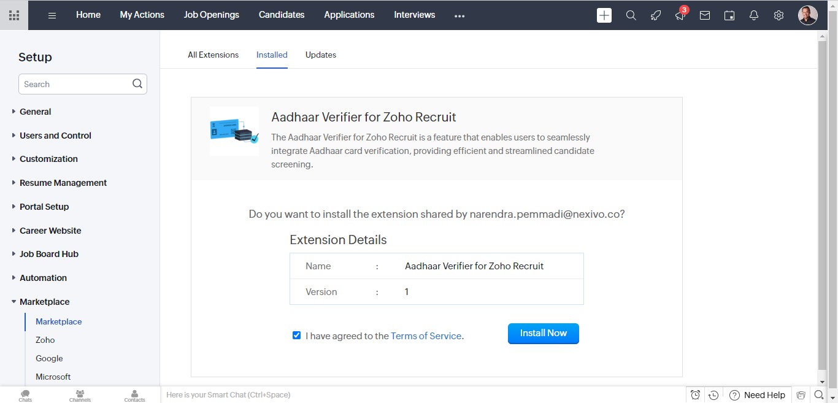Expand Resume Management section
Image resolution: width=838 pixels, height=403 pixels.
59,183
